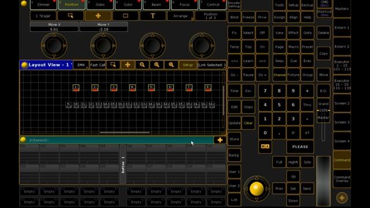370x208 pixels.
Task: Activate the highlighted move tool in top encoder bar
Action: click(98, 16)
